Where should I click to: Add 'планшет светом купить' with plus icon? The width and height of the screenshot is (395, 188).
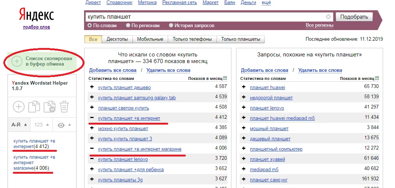coord(92,108)
